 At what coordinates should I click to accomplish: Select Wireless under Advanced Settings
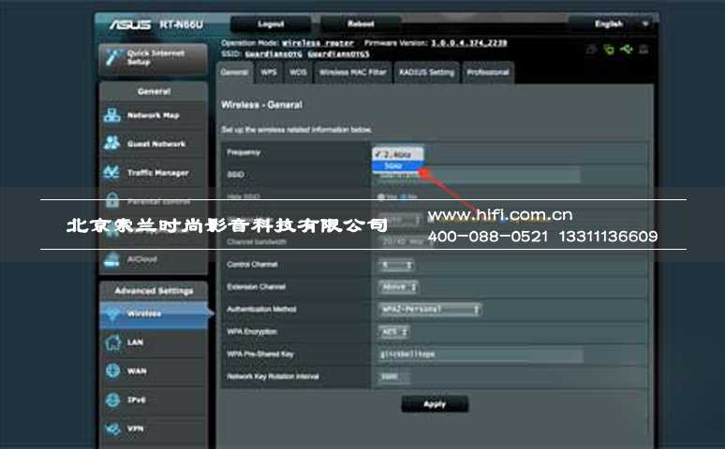(x=153, y=314)
